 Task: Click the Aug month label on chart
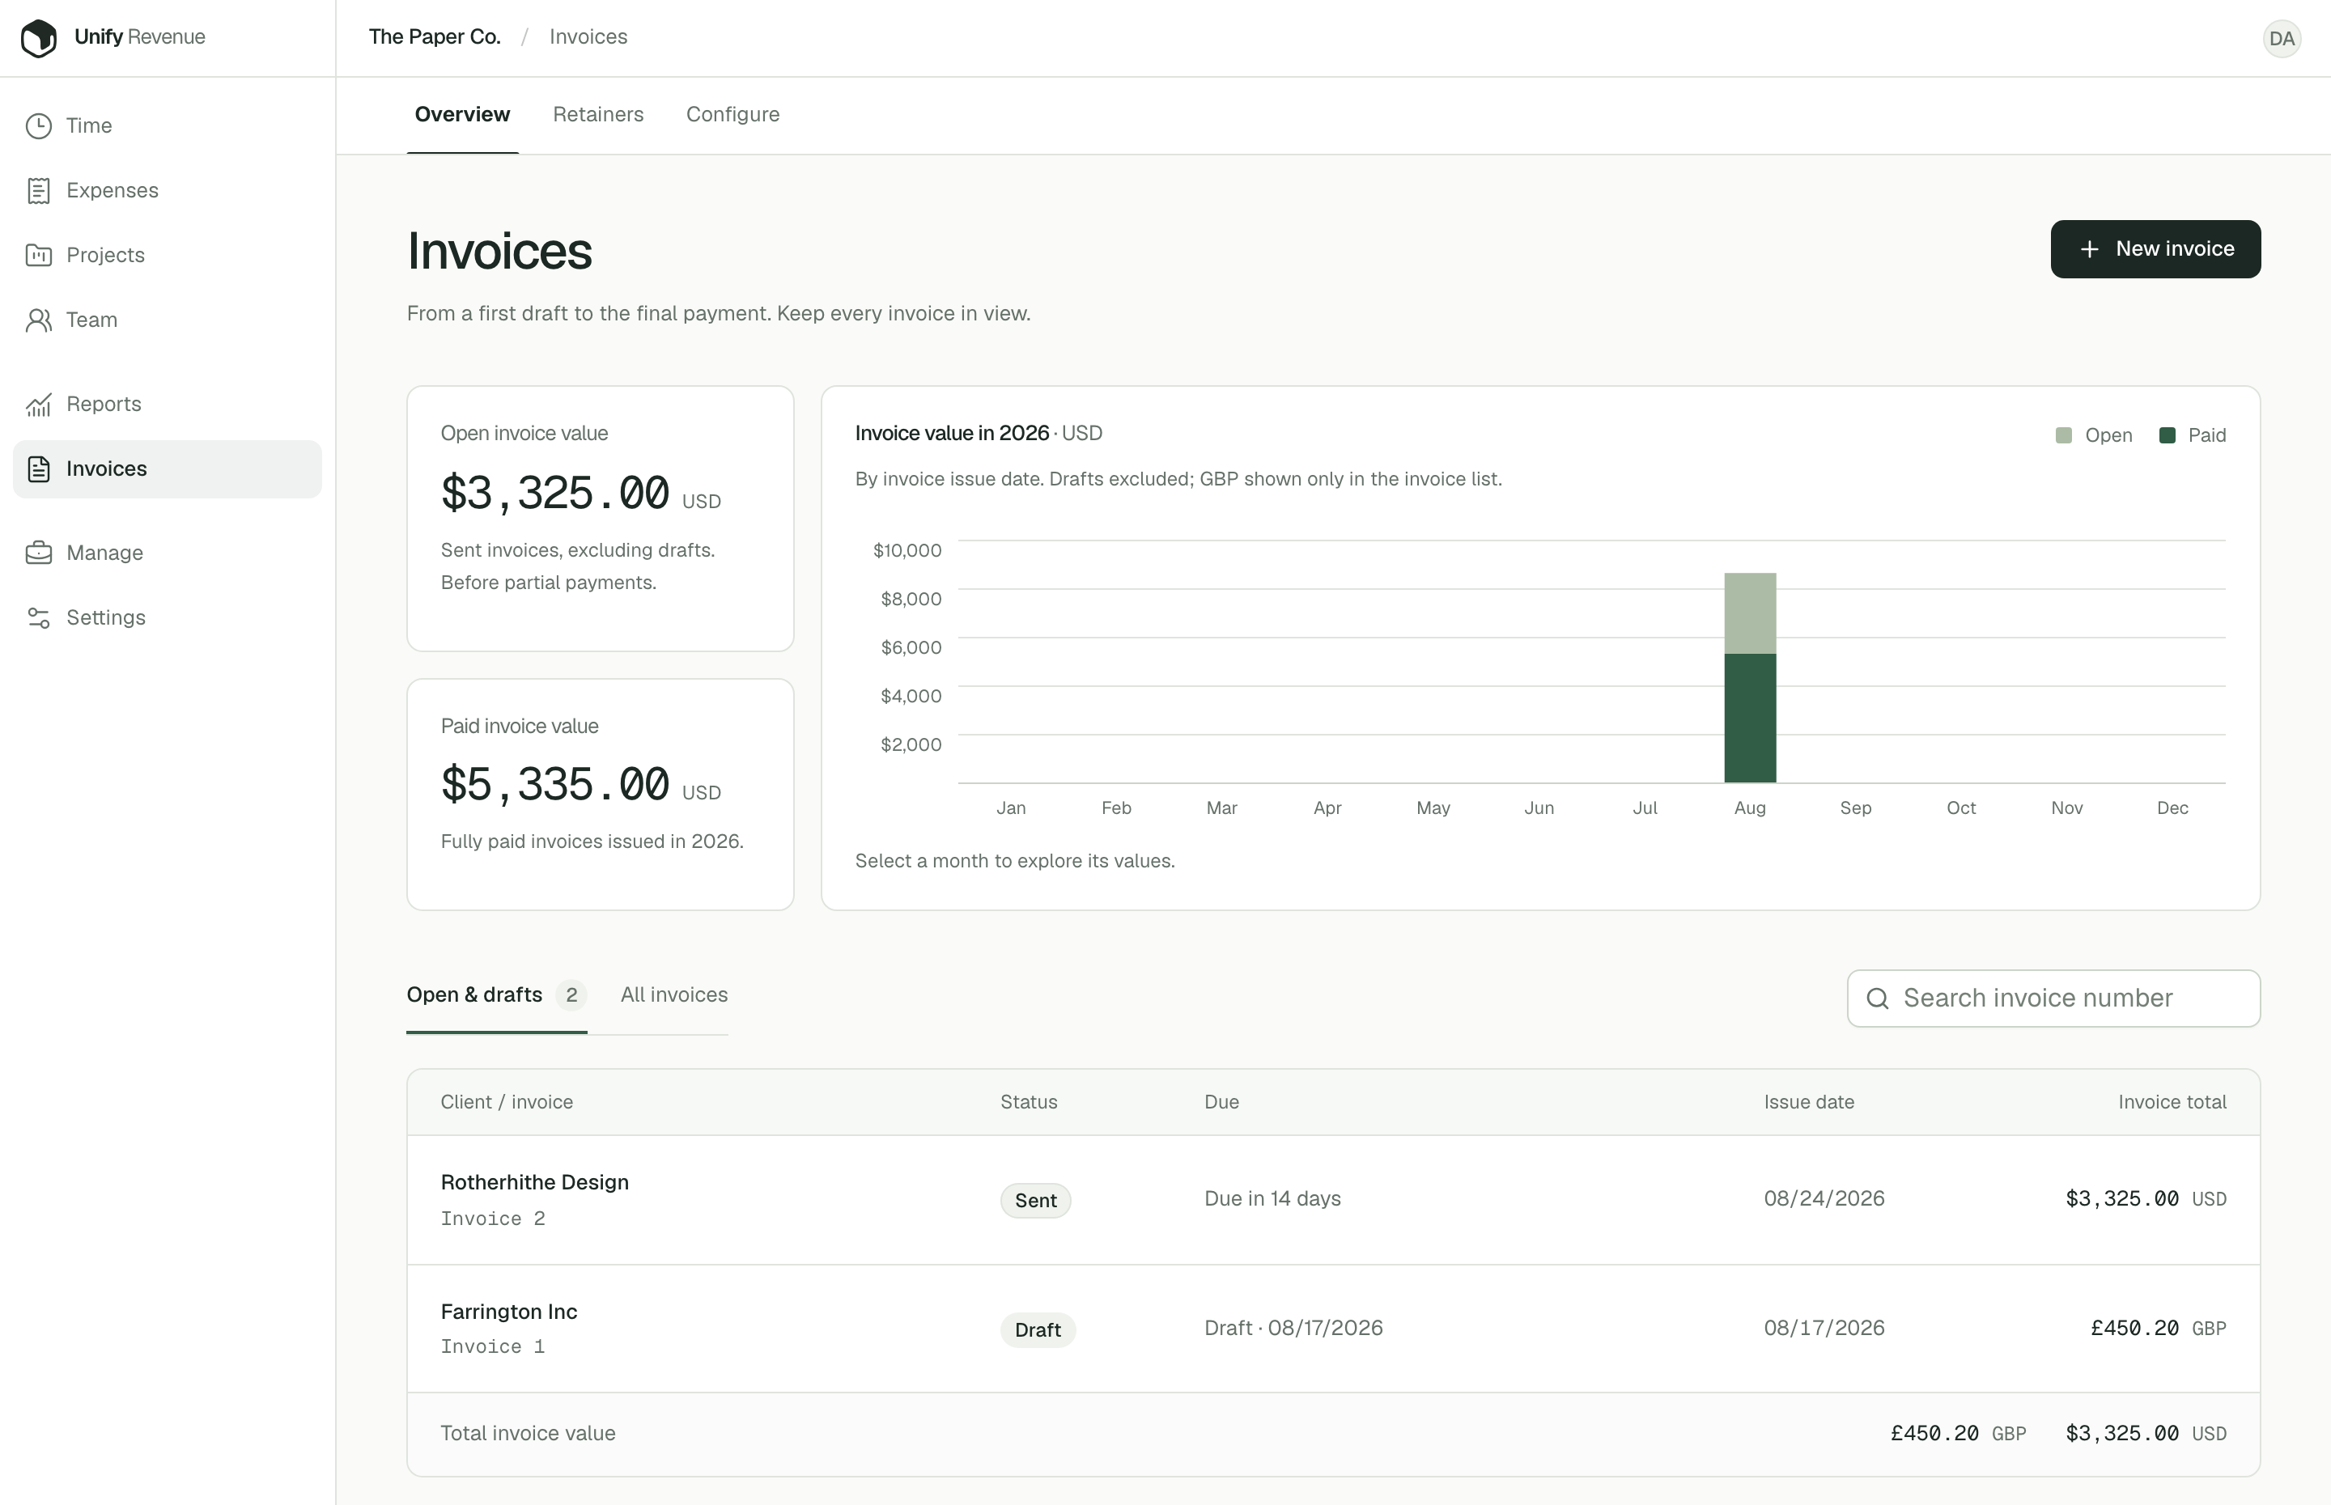tap(1750, 808)
